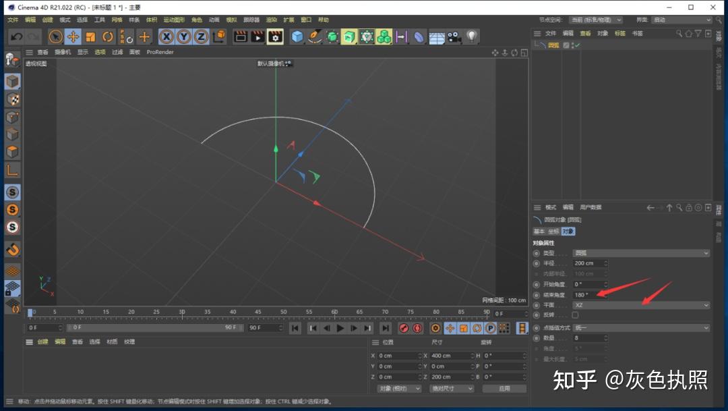Select the Move tool in toolbar
Screen dimensions: 728x411
point(73,36)
